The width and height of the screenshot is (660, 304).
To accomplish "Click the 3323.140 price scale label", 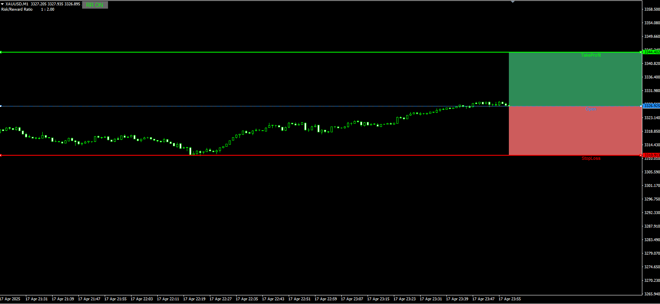I will tap(652, 117).
